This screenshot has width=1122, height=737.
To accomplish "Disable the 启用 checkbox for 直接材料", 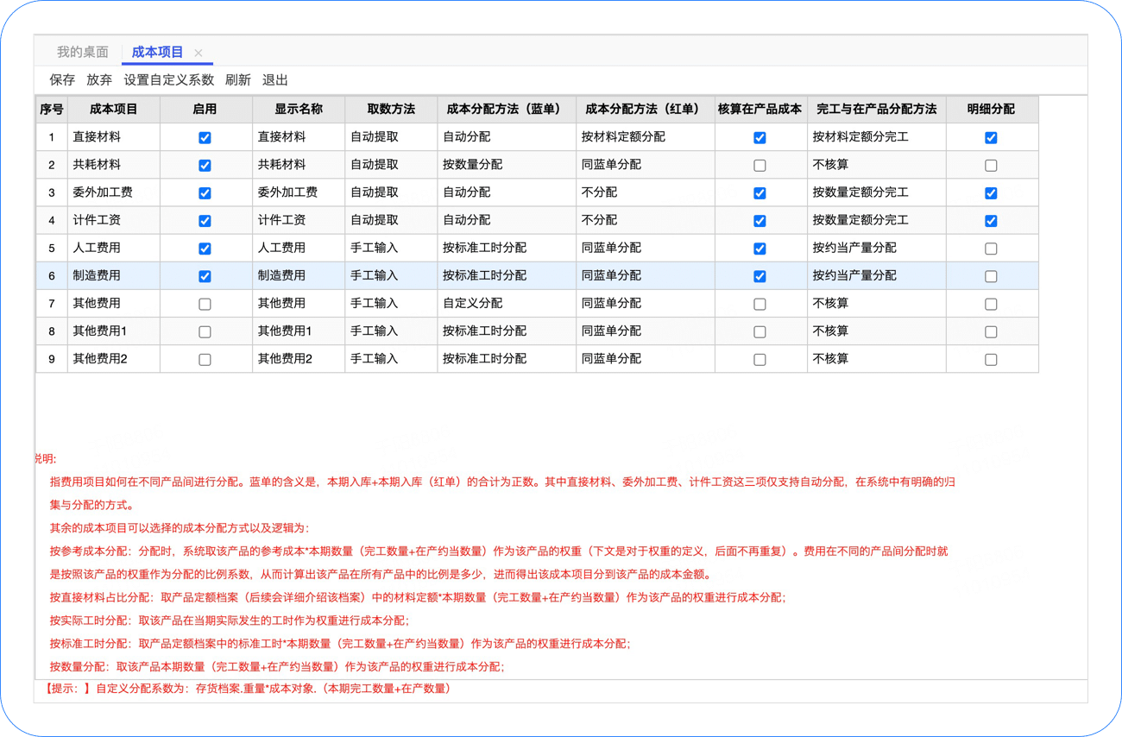I will click(x=205, y=138).
